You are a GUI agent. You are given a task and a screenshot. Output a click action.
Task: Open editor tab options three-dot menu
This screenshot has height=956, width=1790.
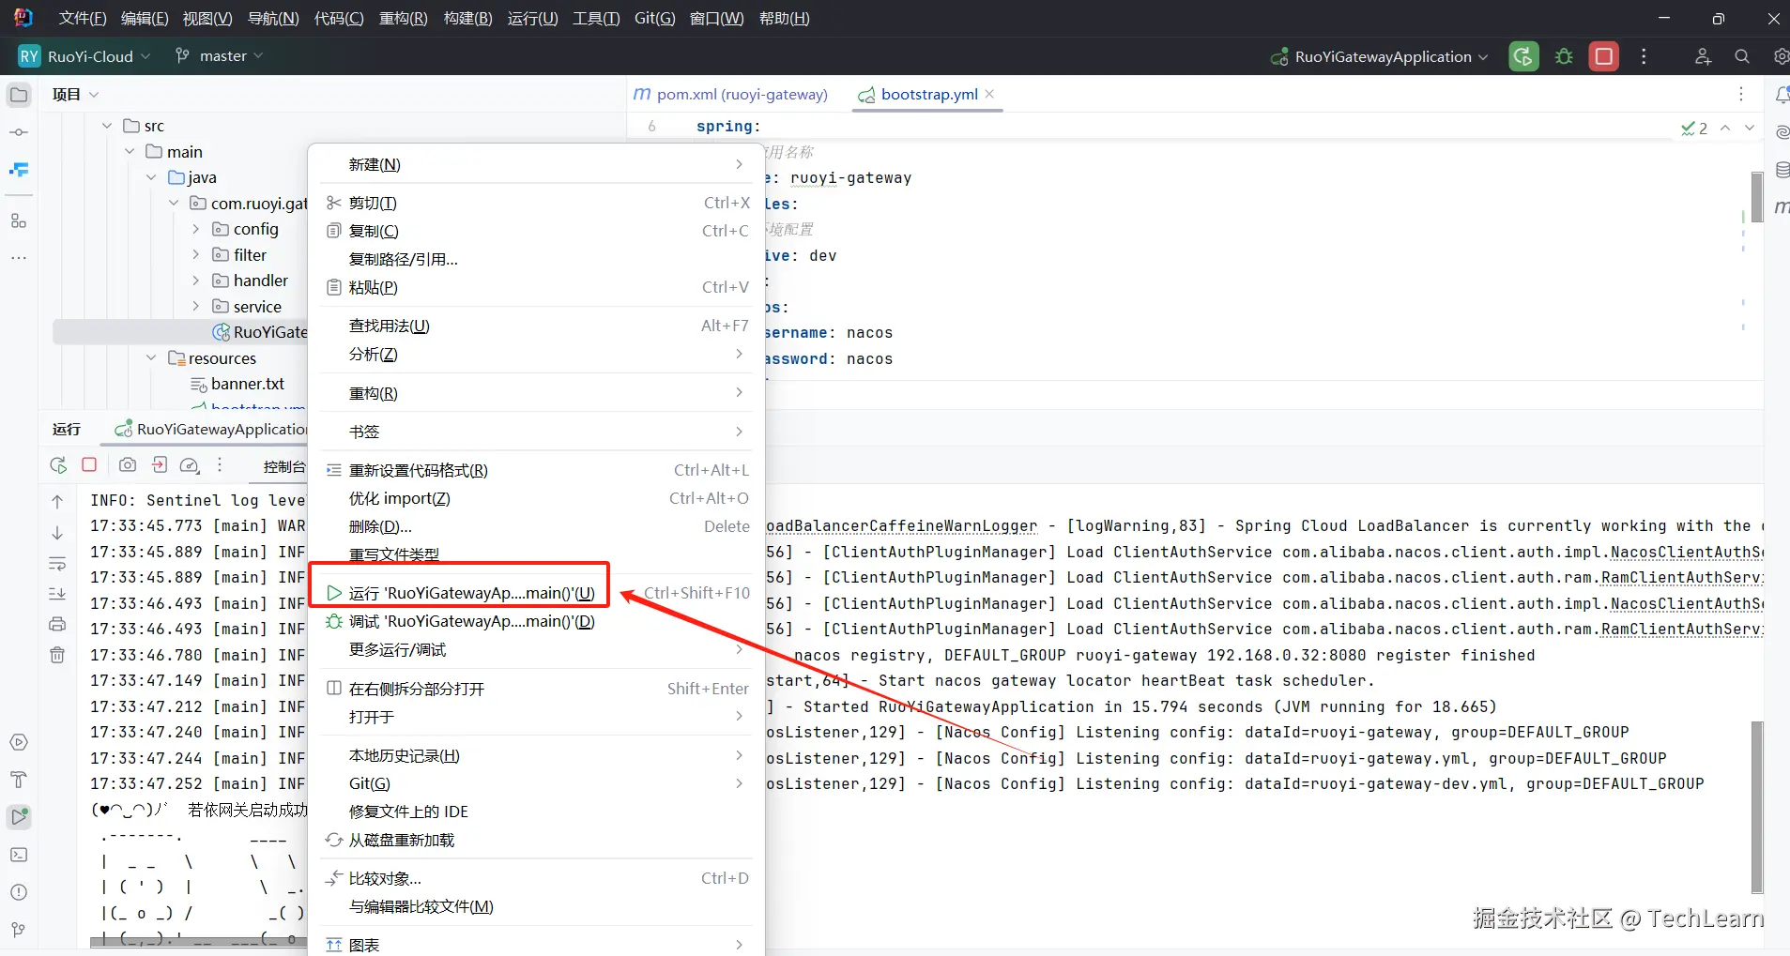point(1741,94)
